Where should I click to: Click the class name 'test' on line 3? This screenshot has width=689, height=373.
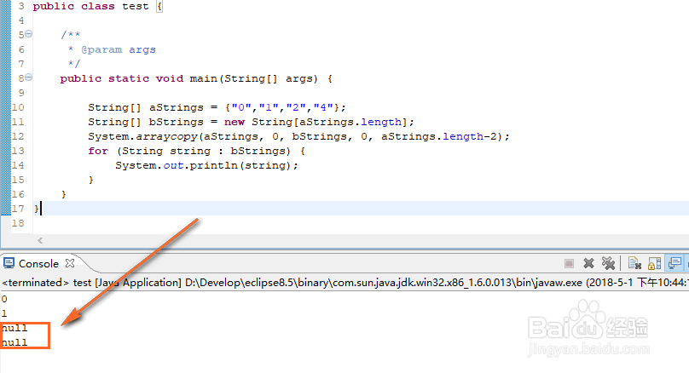pyautogui.click(x=136, y=6)
